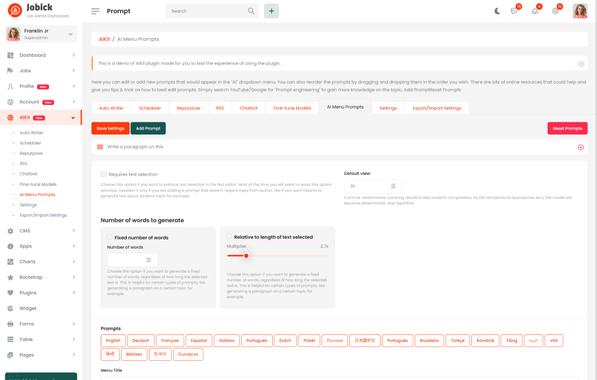Click the Save Settings button

pos(110,128)
